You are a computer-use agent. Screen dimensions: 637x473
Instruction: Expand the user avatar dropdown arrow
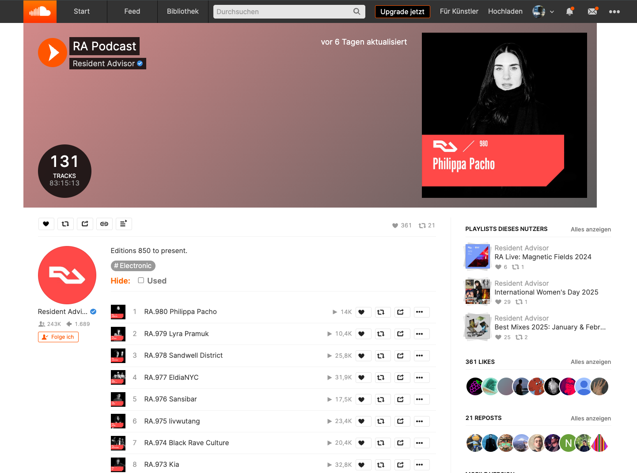(x=552, y=12)
